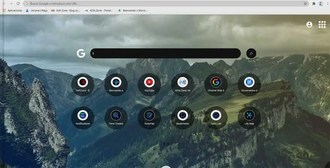The image size is (330, 168).
Task: Click the white Google G logo
Action: (x=81, y=53)
